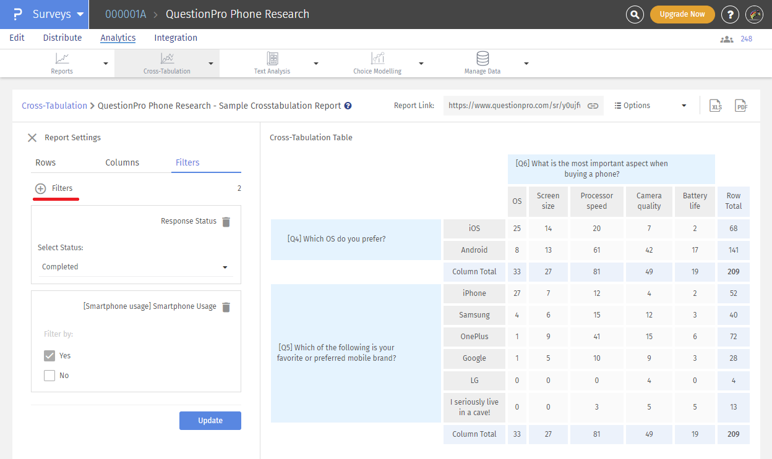Expand the Options dropdown
The height and width of the screenshot is (459, 772).
(650, 106)
